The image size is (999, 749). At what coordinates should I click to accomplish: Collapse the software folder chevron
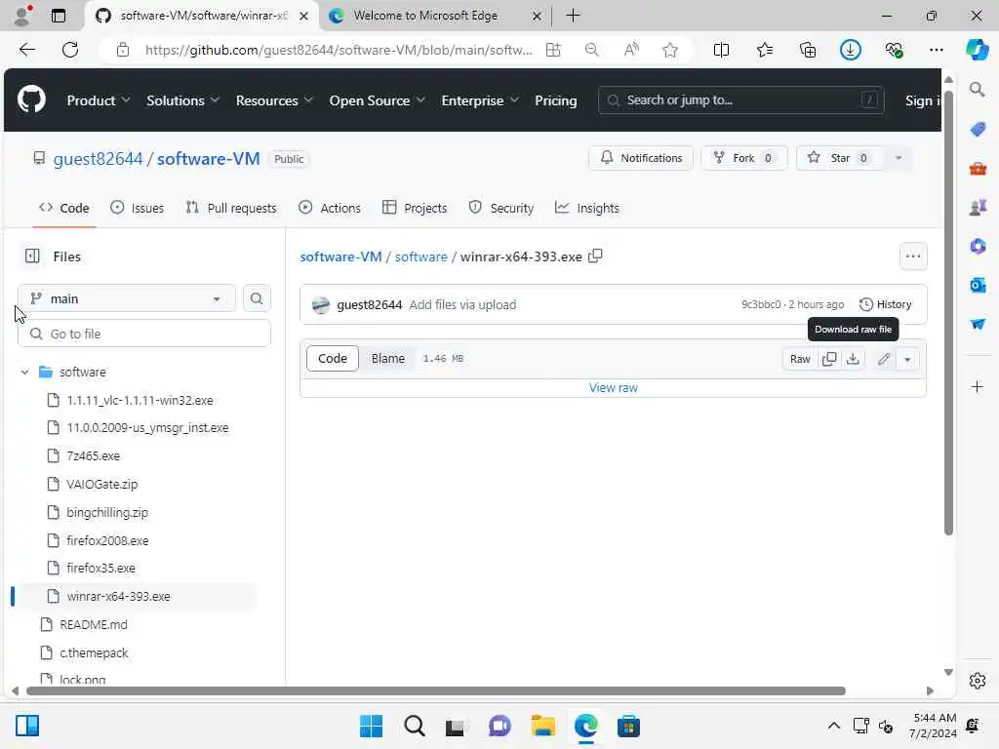coord(24,372)
